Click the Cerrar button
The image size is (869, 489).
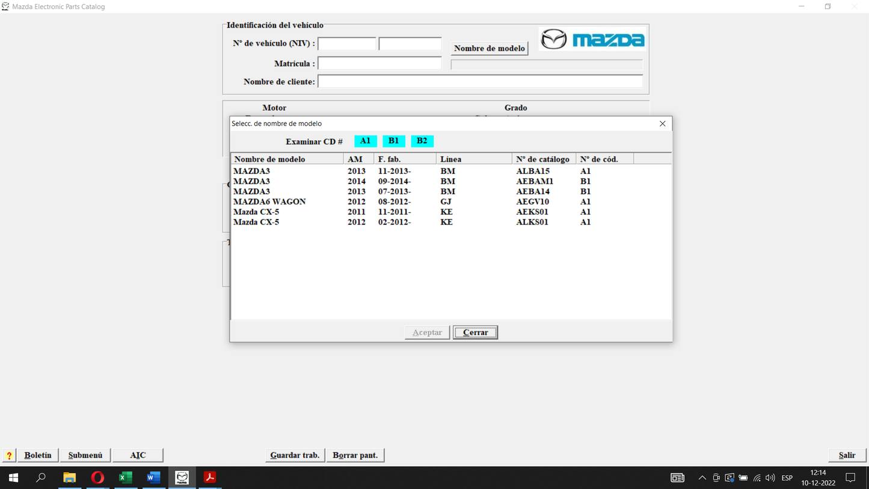click(x=475, y=332)
